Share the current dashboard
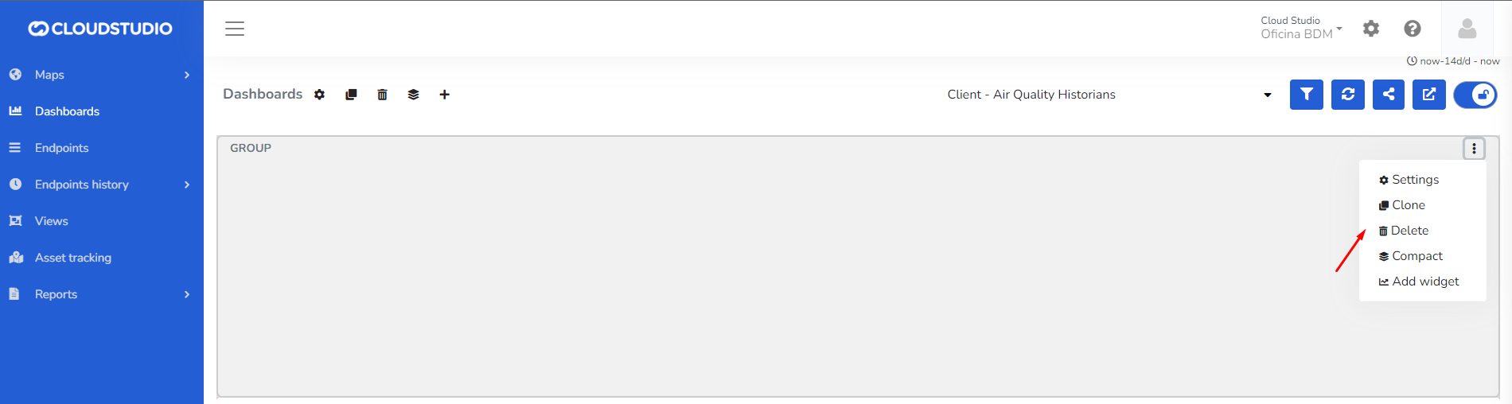1512x404 pixels. coord(1388,95)
